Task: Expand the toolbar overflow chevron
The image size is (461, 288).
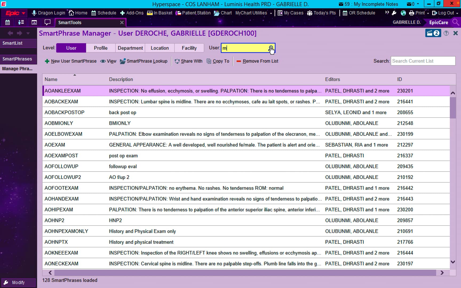Action: [387, 13]
